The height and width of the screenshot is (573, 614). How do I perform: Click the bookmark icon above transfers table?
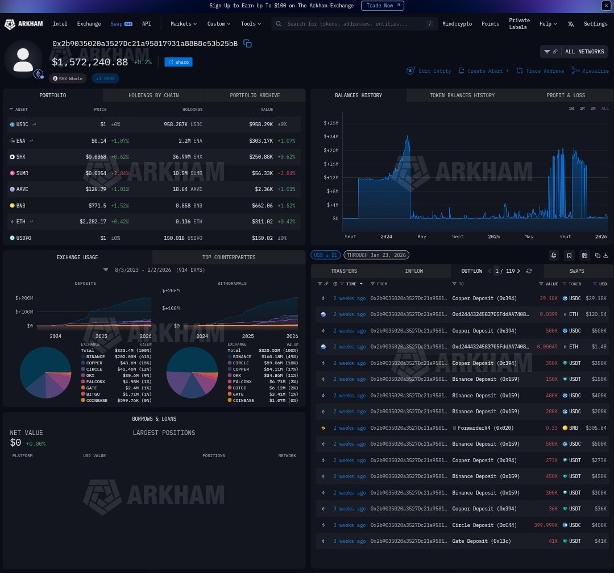pyautogui.click(x=569, y=256)
